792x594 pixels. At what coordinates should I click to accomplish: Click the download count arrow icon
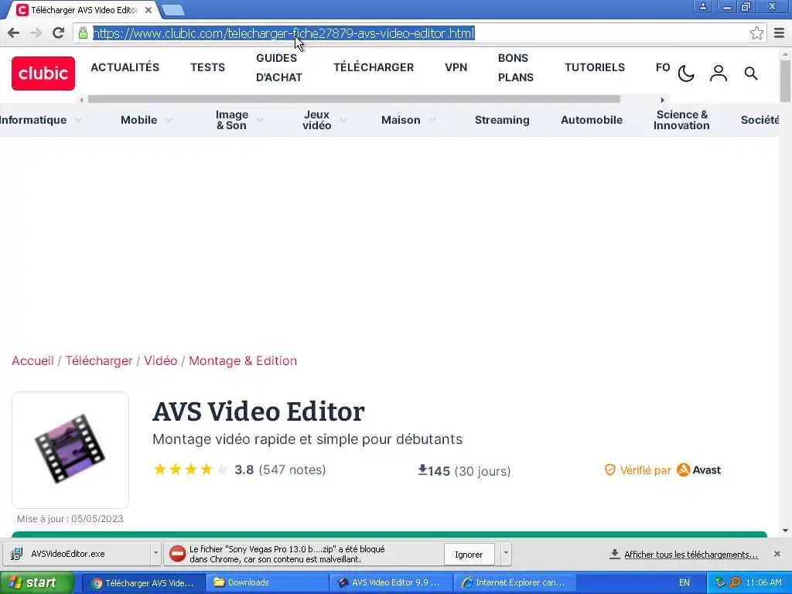pos(422,470)
